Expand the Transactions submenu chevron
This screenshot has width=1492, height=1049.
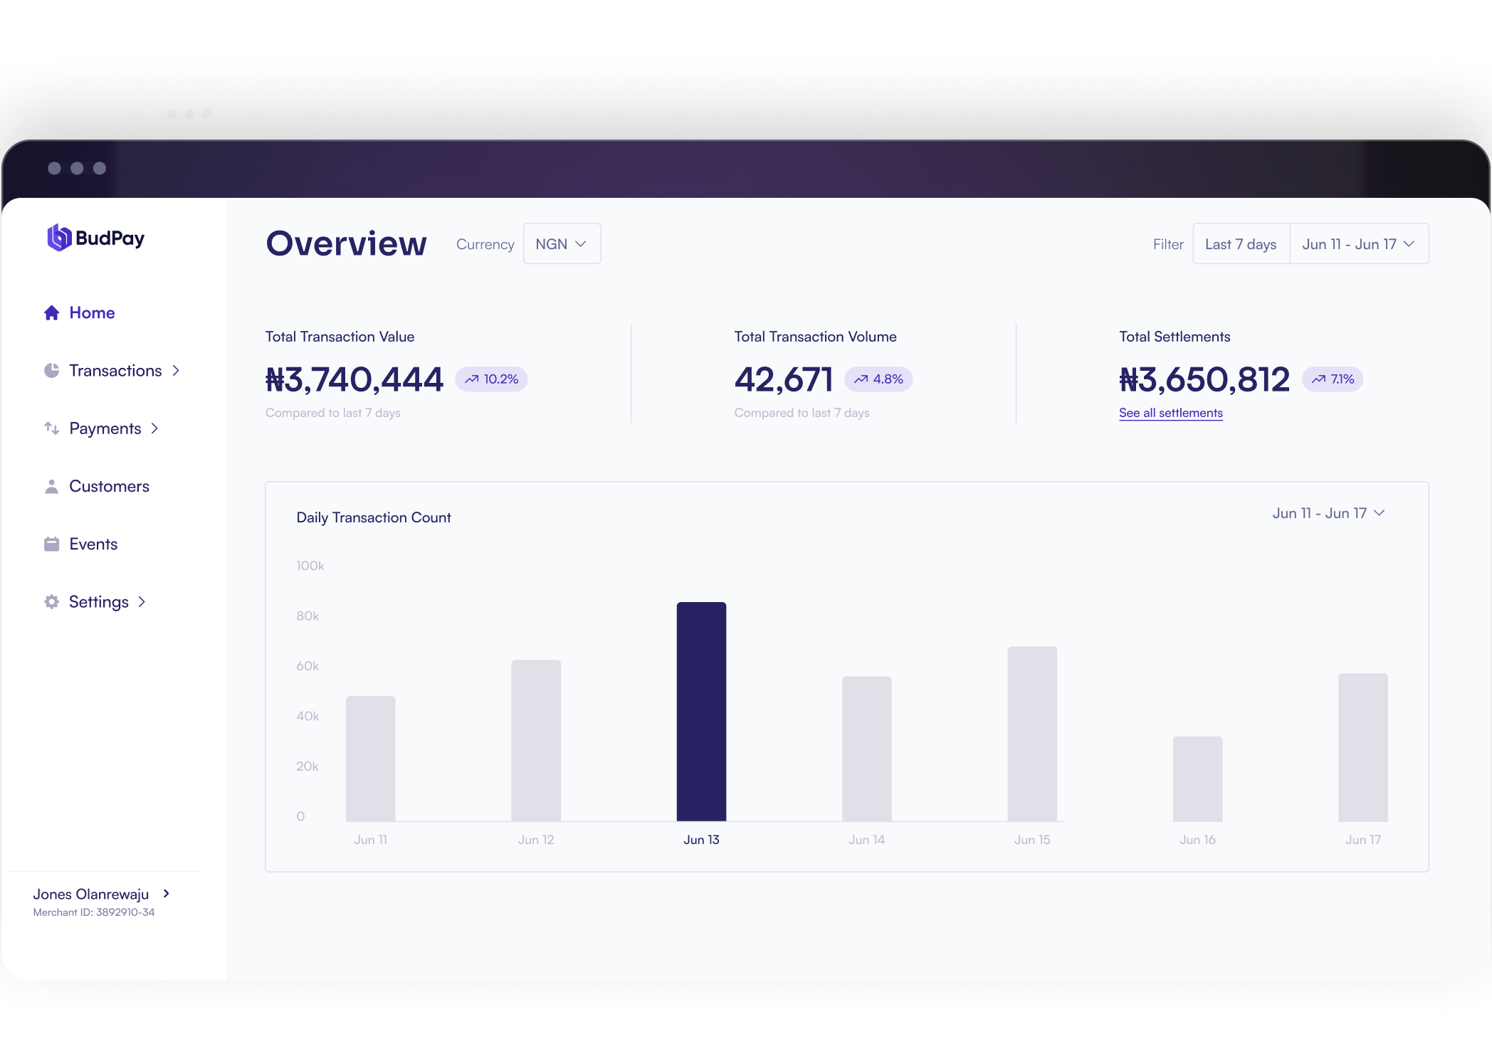pyautogui.click(x=176, y=371)
